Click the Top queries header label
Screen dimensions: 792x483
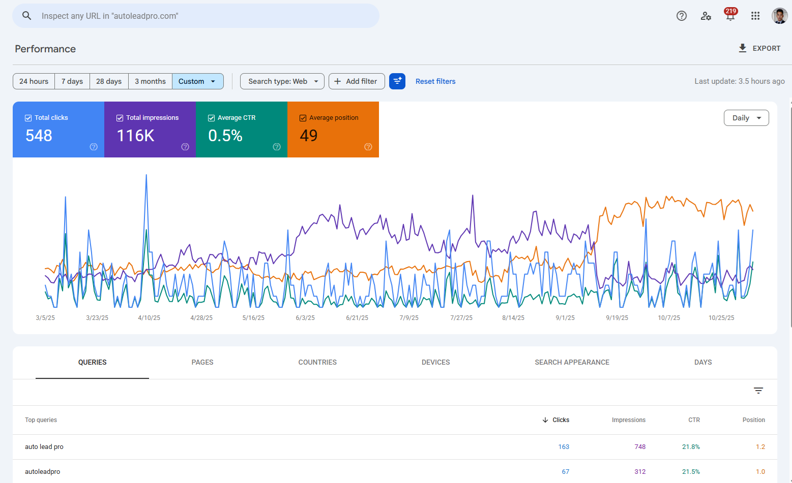(41, 420)
